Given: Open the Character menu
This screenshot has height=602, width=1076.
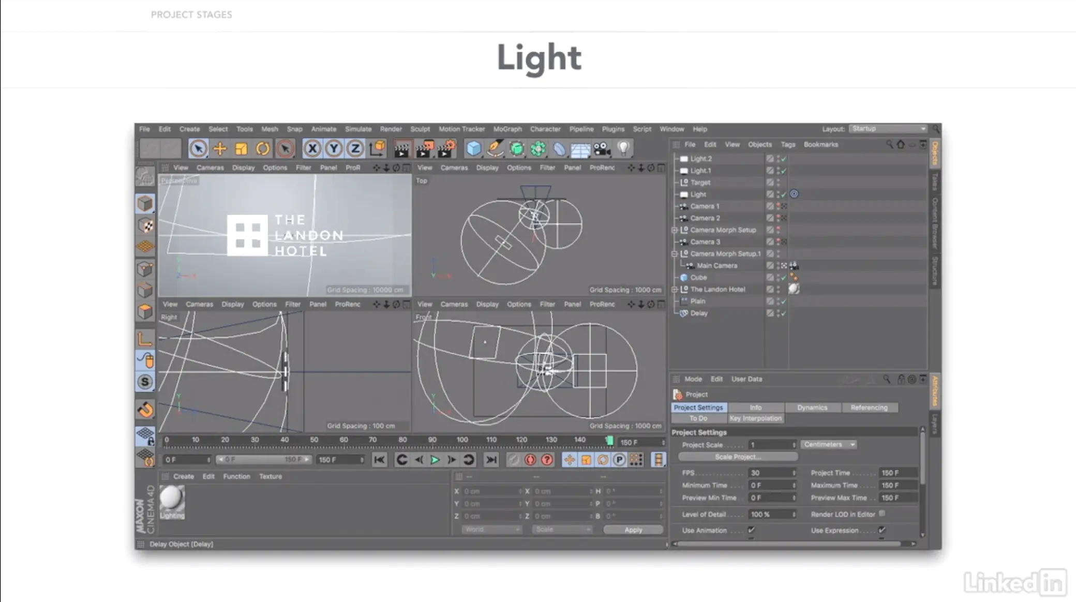Looking at the screenshot, I should point(545,129).
